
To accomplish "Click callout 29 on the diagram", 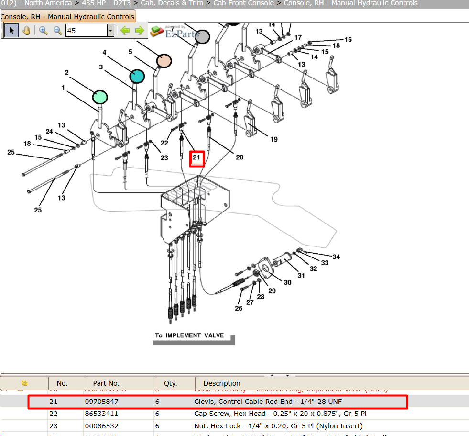I will coord(272,291).
